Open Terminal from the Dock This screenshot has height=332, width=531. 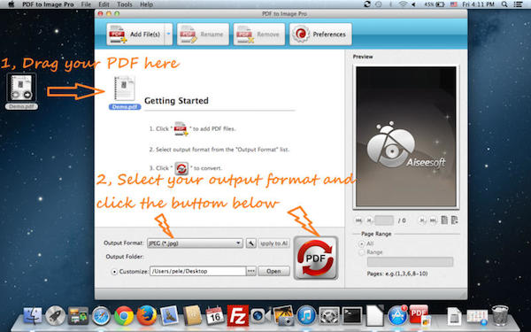click(x=352, y=315)
